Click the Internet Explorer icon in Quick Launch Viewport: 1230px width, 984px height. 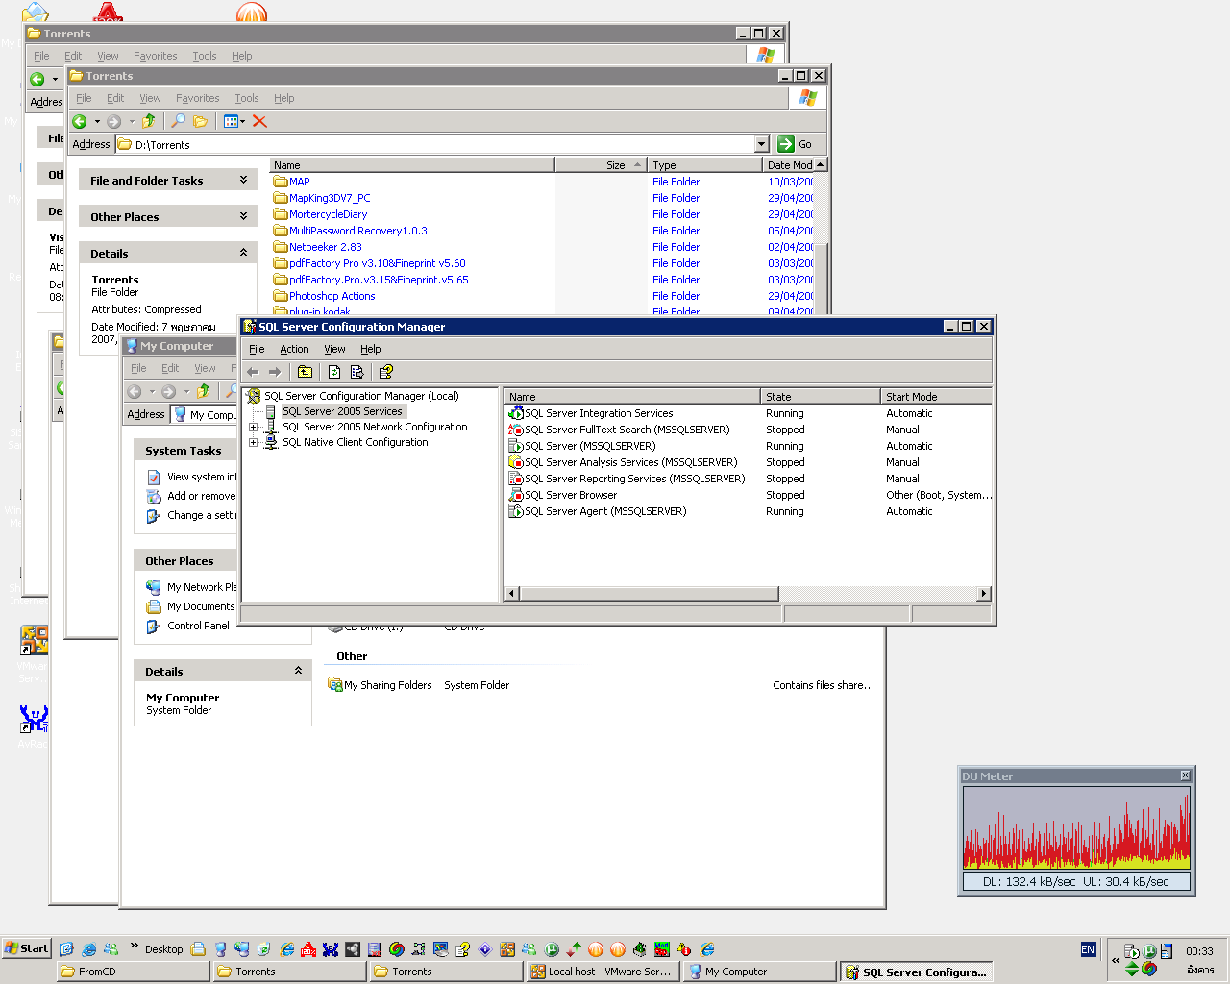point(89,949)
